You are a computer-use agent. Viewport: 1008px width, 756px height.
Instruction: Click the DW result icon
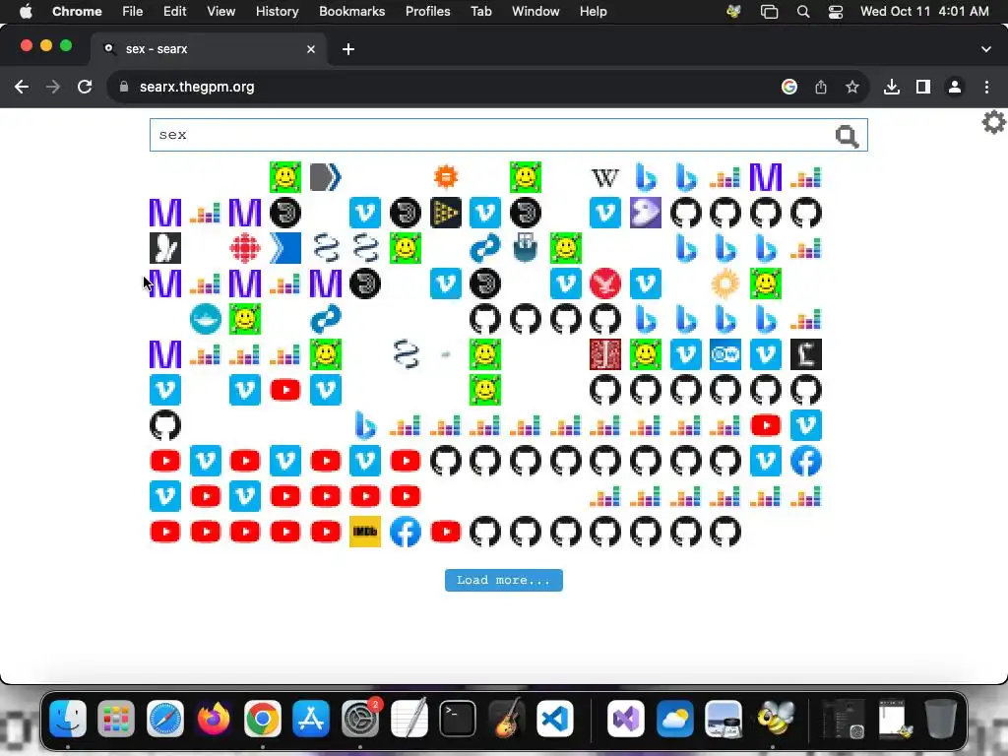click(x=725, y=354)
